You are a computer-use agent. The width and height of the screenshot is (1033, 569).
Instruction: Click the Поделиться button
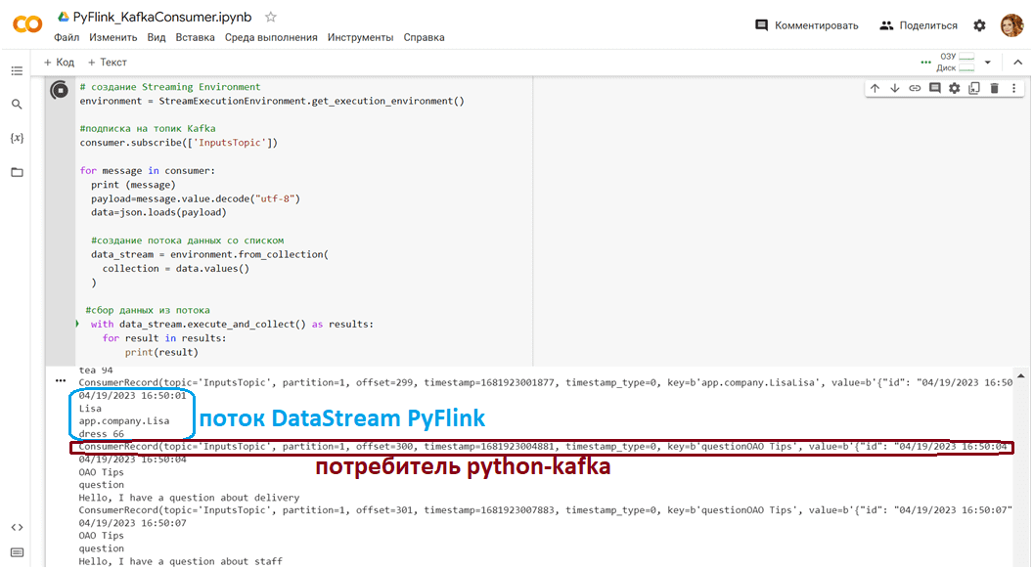(919, 25)
